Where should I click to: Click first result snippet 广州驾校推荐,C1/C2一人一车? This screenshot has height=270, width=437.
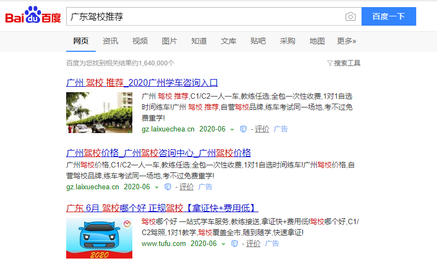[247, 107]
